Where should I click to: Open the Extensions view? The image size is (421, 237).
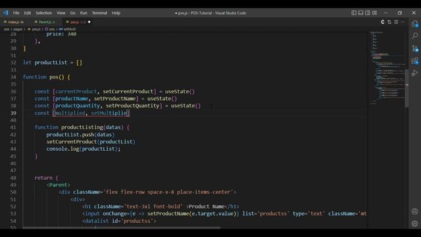pyautogui.click(x=415, y=61)
